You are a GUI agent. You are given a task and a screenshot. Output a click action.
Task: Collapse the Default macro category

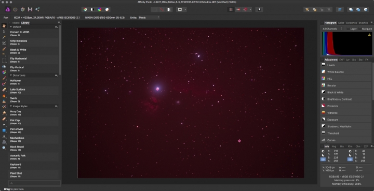click(11, 27)
